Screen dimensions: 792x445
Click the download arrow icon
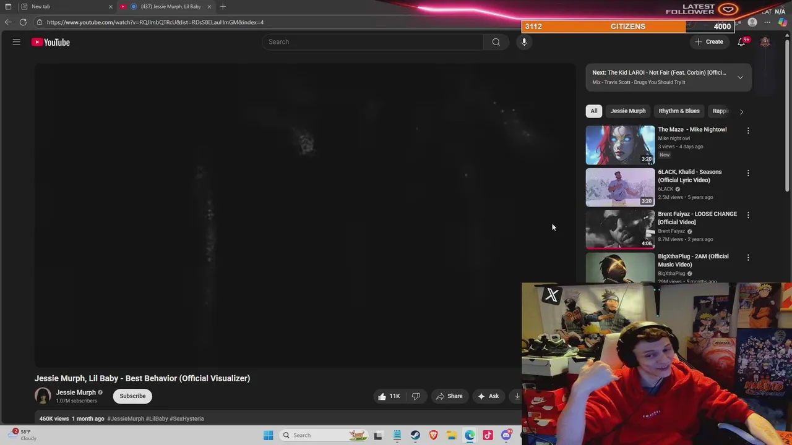(x=517, y=396)
